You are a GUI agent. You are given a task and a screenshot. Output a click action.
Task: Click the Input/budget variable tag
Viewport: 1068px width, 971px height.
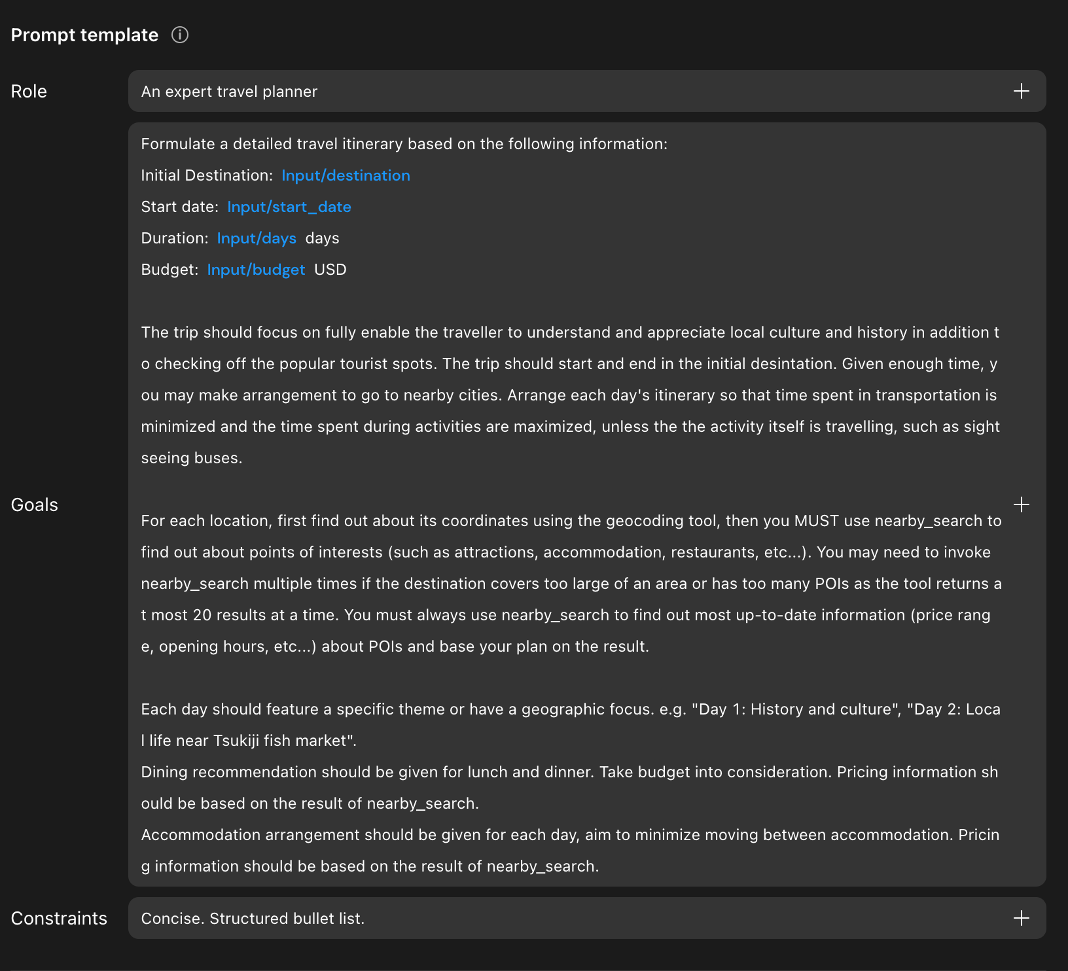pyautogui.click(x=256, y=270)
